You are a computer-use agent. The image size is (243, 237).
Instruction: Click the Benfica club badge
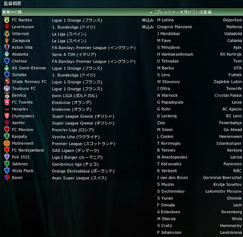click(7, 95)
